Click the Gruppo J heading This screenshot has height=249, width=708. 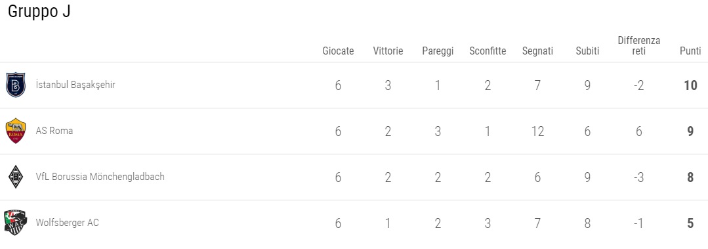tap(39, 11)
